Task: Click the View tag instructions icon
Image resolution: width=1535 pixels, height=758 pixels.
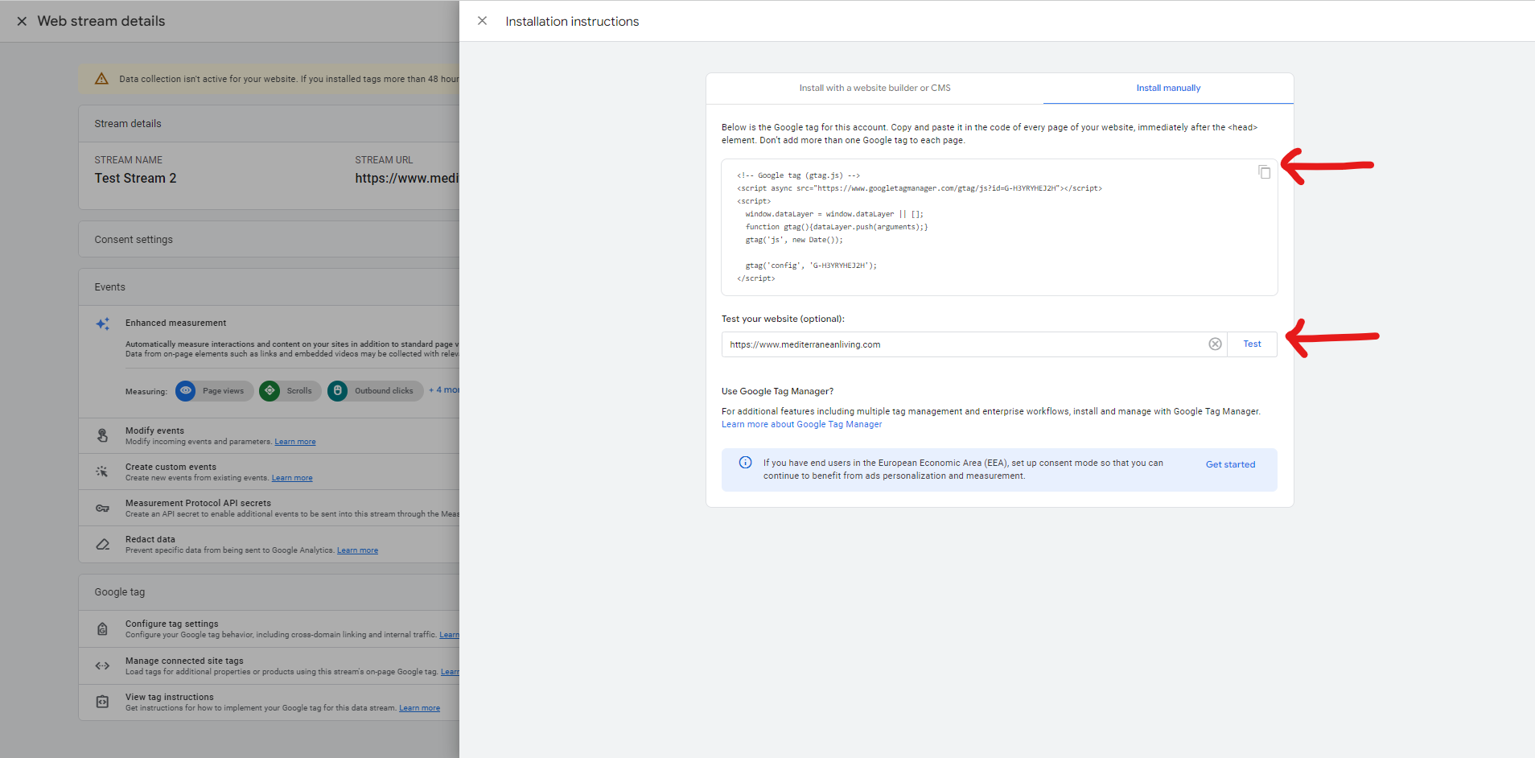Action: [x=102, y=702]
